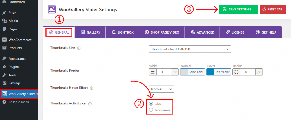Select the Mouseover radio option
This screenshot has height=120, width=291.
point(151,110)
